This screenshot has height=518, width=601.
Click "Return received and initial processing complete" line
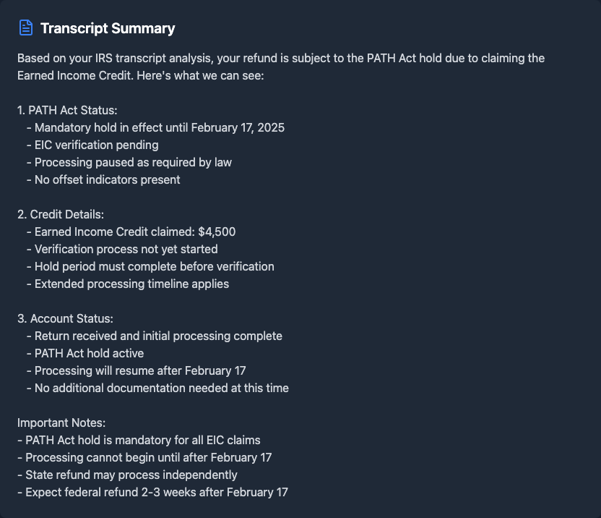pyautogui.click(x=158, y=336)
